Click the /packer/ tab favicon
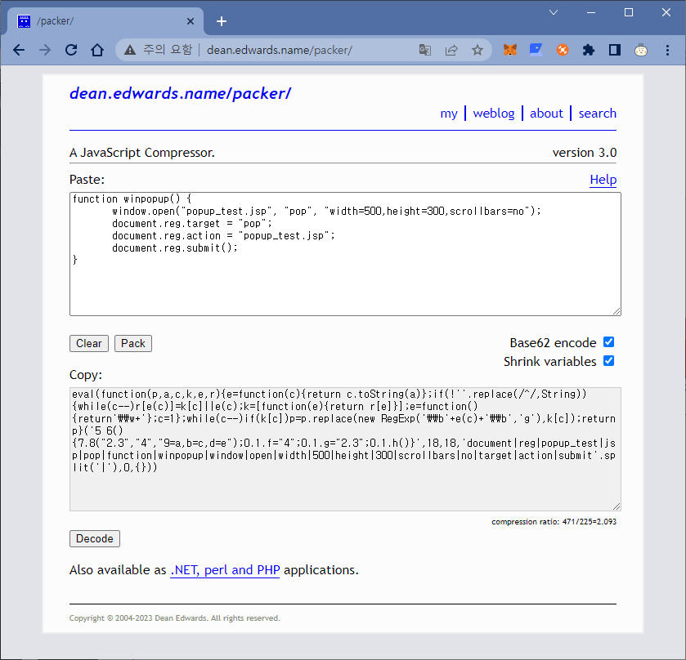This screenshot has width=686, height=660. (24, 21)
